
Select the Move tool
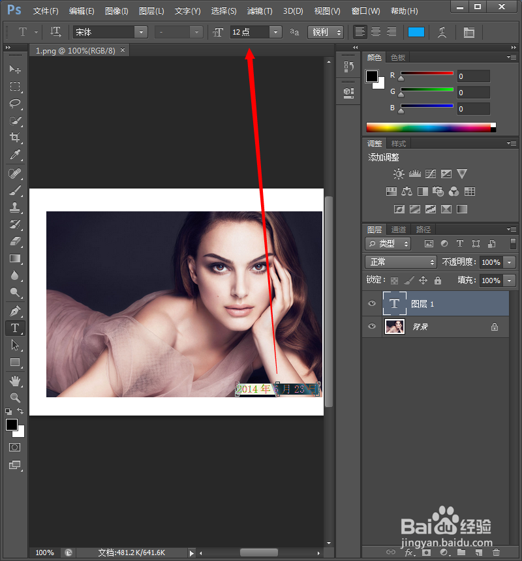tap(14, 69)
